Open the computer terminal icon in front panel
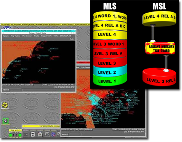The height and width of the screenshot is (142, 182). click(x=47, y=134)
